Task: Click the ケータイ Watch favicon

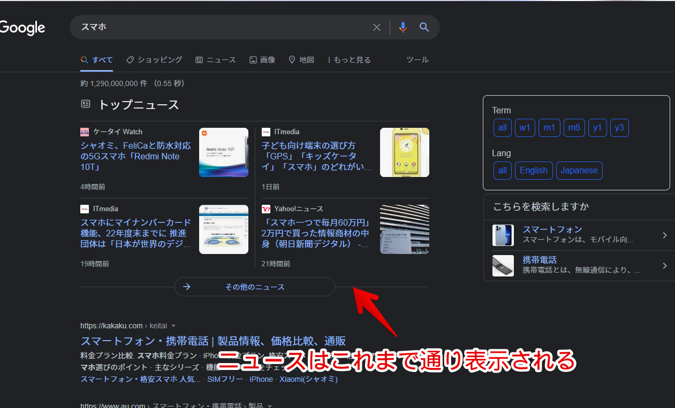Action: pyautogui.click(x=85, y=132)
